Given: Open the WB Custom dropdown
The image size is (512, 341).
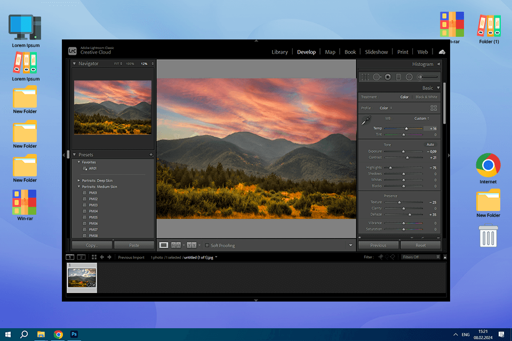Looking at the screenshot, I should (421, 118).
